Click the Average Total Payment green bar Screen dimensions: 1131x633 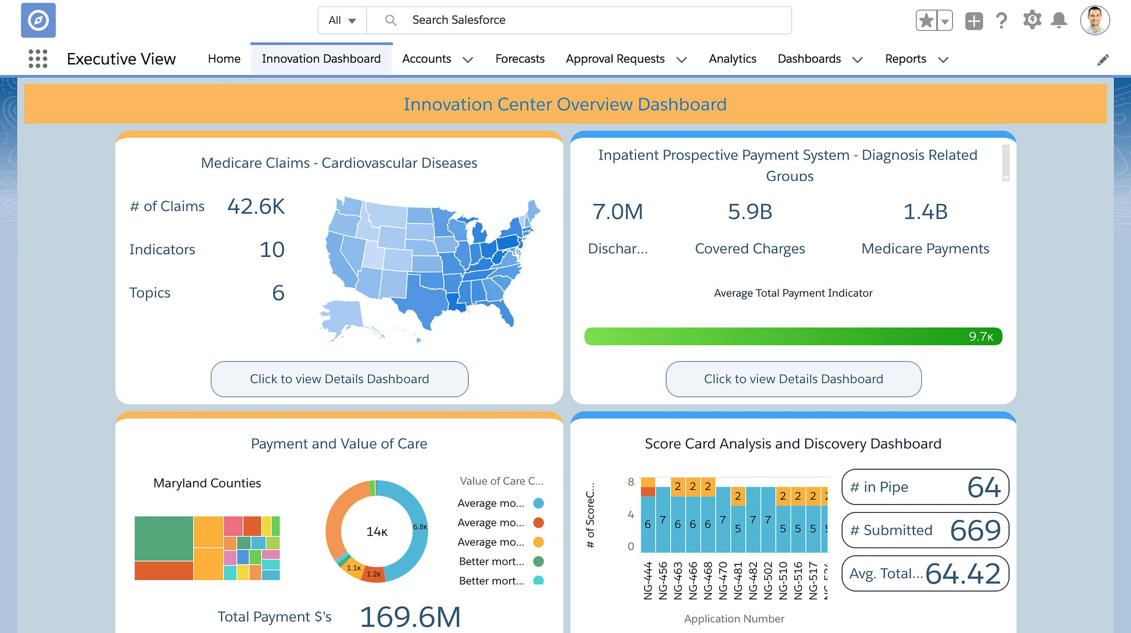[x=793, y=336]
